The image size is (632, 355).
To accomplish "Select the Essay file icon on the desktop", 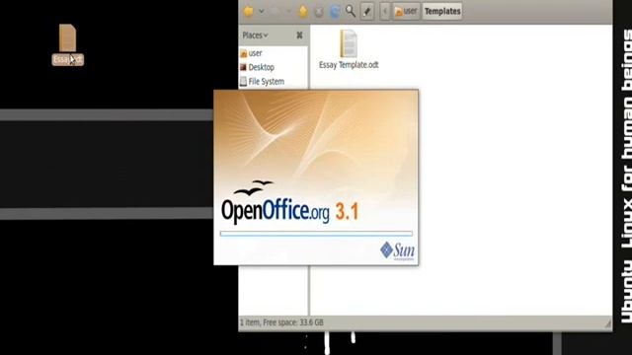I will click(x=68, y=44).
